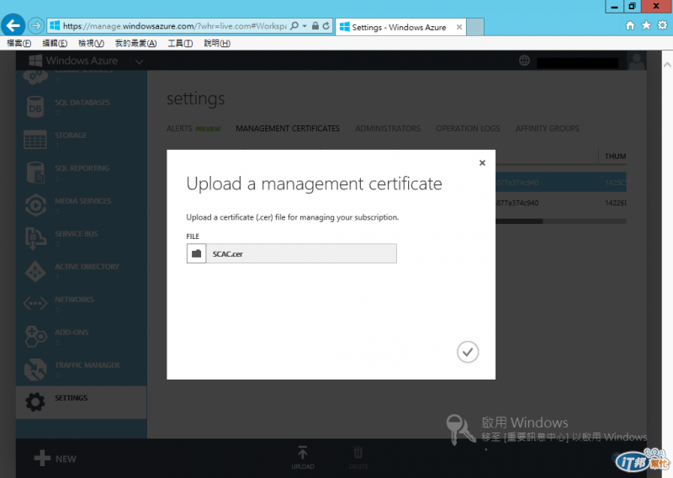Click SQL DATABASES sidebar label

(82, 103)
